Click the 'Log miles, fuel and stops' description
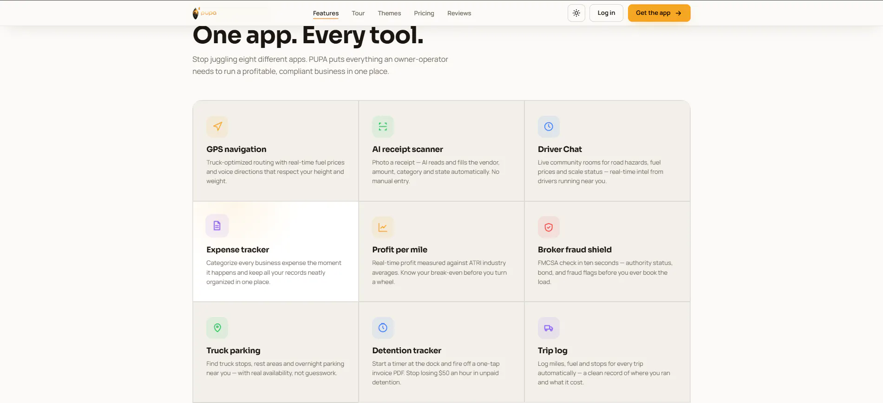The width and height of the screenshot is (883, 403). pyautogui.click(x=604, y=373)
